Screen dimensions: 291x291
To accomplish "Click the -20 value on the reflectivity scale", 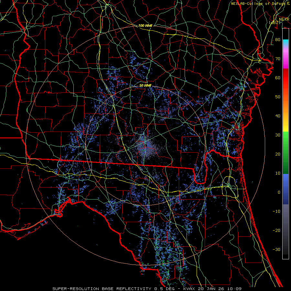I will [276, 230].
